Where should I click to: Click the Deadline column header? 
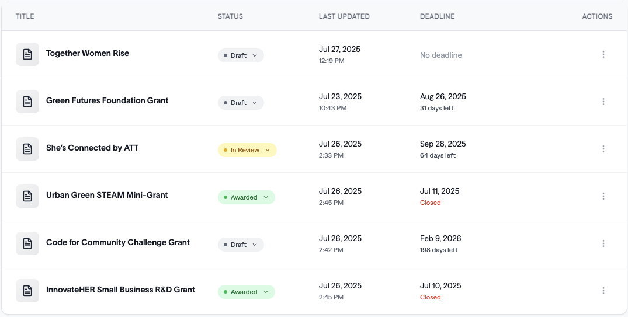(x=437, y=16)
